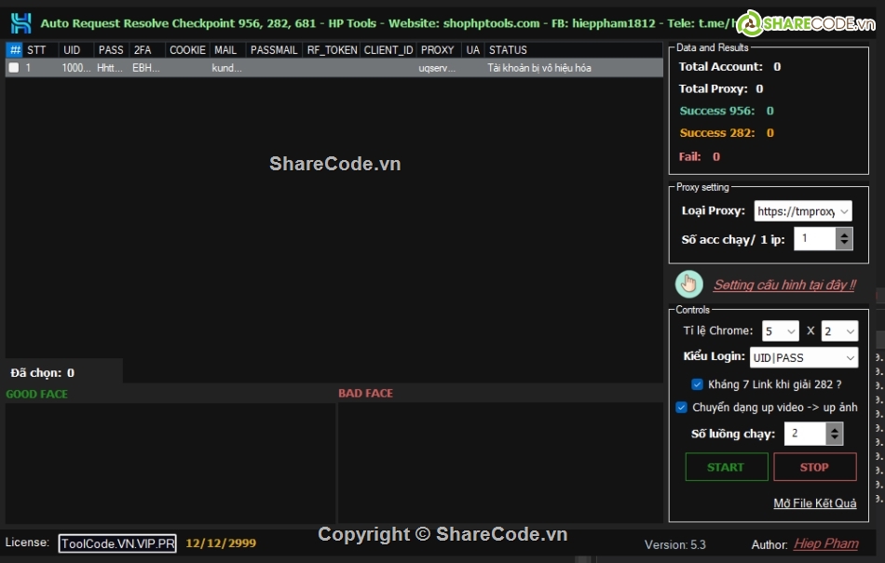Click the CLIENT_ID column header
The height and width of the screenshot is (563, 885).
coord(388,50)
